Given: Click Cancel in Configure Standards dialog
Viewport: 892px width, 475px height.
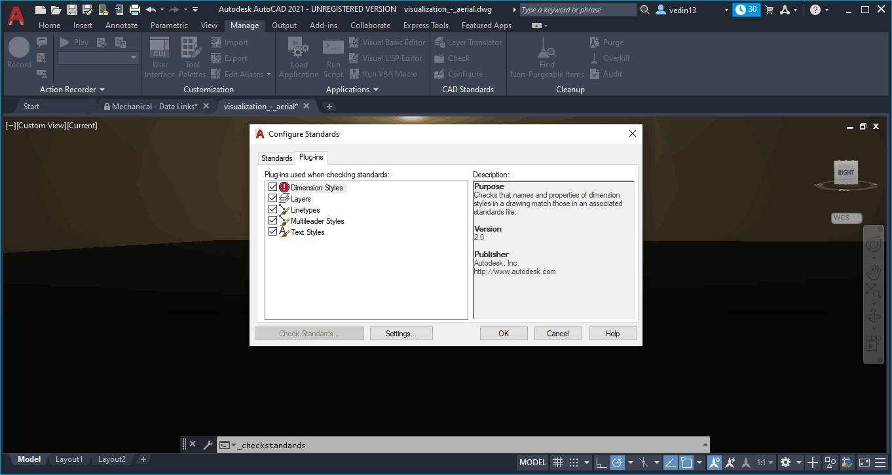Looking at the screenshot, I should coord(558,334).
